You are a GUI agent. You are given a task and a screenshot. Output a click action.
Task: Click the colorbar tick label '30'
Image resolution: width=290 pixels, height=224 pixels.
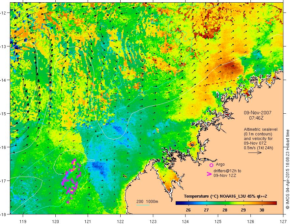pos(262,210)
